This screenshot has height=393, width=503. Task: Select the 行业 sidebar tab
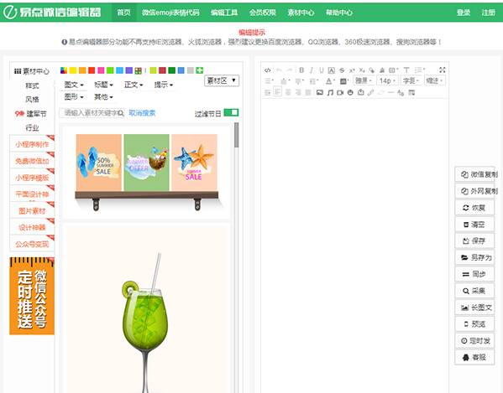tap(32, 127)
